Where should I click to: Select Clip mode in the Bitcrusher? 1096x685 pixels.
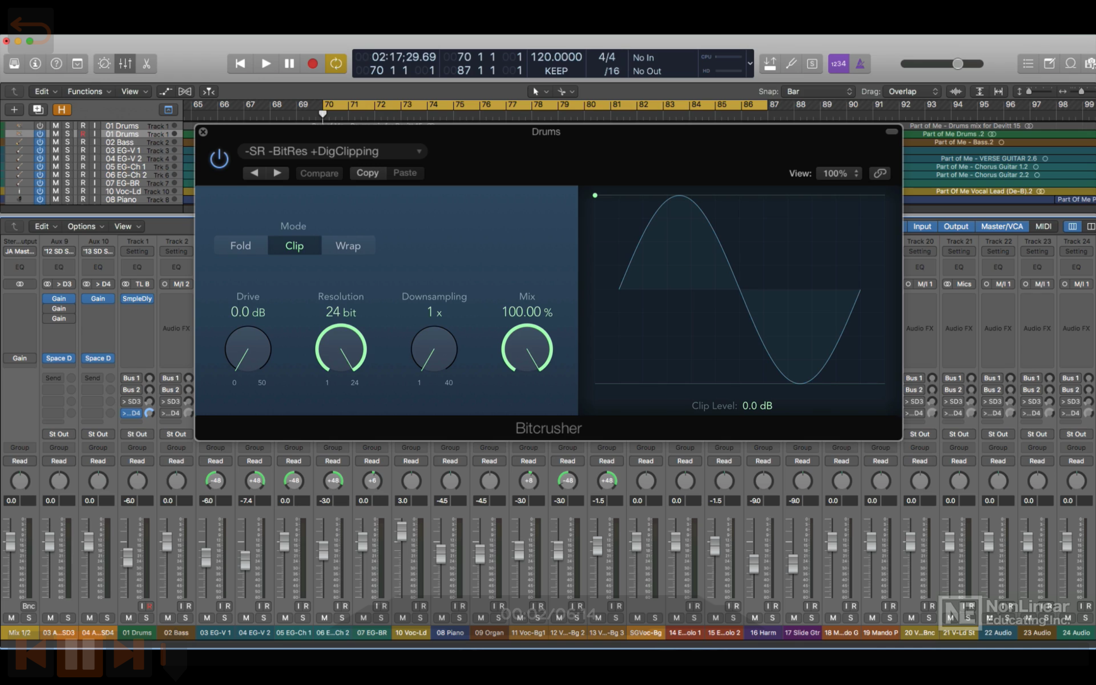pyautogui.click(x=295, y=246)
